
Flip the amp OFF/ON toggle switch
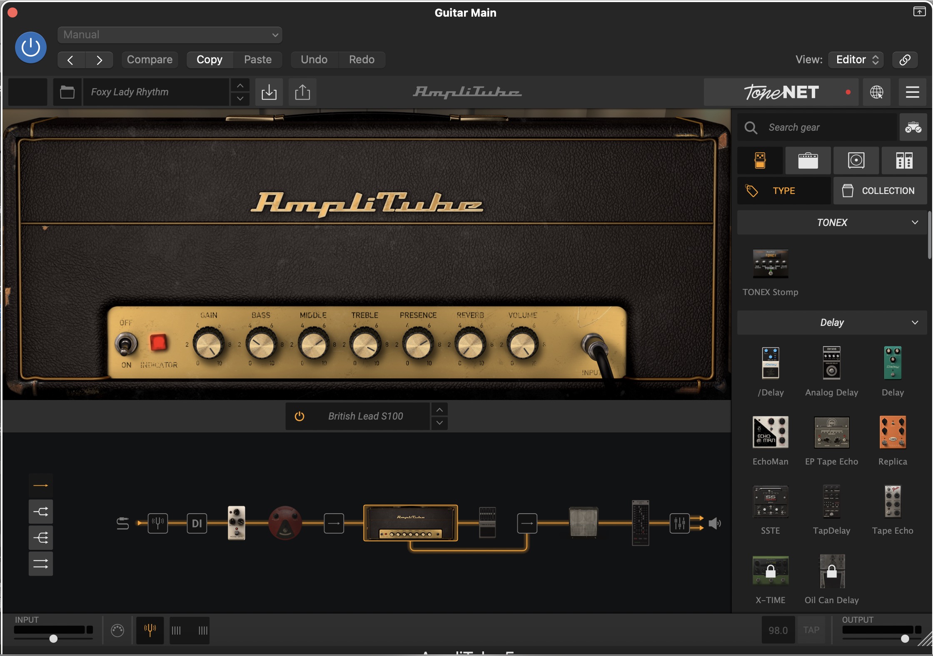125,344
